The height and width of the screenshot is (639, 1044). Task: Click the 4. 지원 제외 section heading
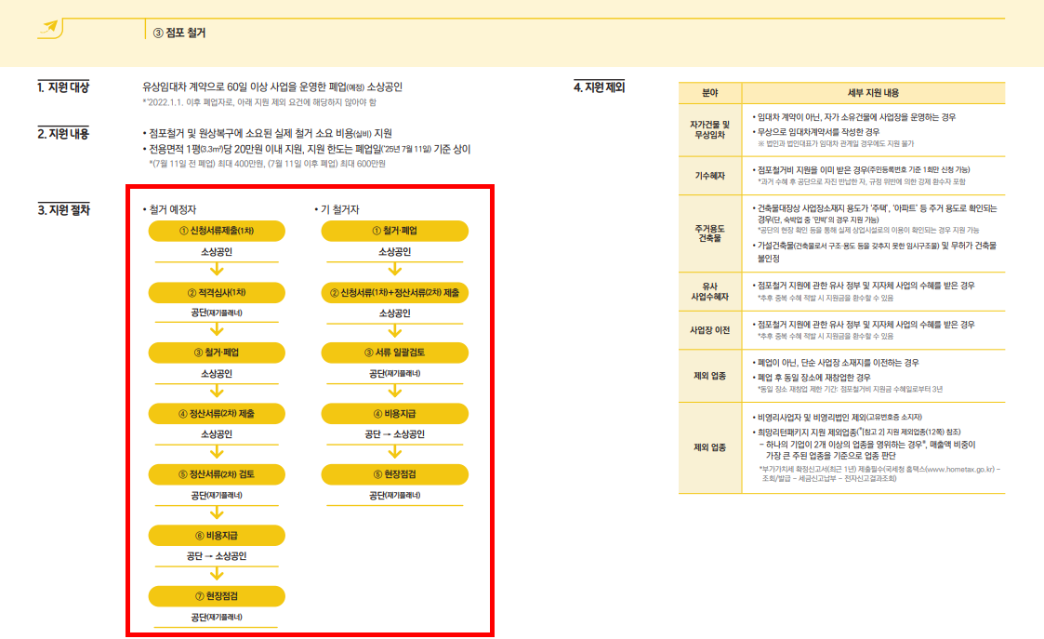pos(600,87)
